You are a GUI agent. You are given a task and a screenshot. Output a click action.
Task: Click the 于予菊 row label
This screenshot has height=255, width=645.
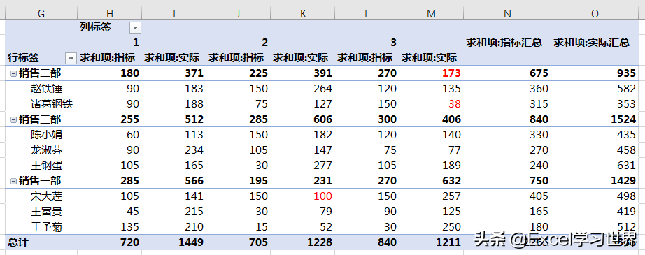point(46,227)
